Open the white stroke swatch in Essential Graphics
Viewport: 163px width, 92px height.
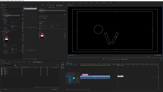42,36
